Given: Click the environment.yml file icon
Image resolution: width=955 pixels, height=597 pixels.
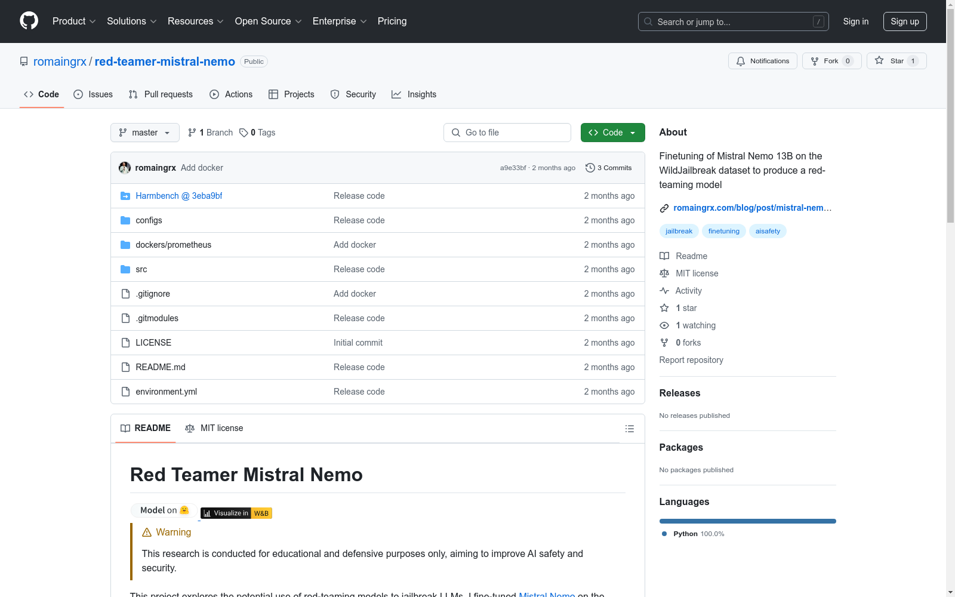Looking at the screenshot, I should click(125, 392).
